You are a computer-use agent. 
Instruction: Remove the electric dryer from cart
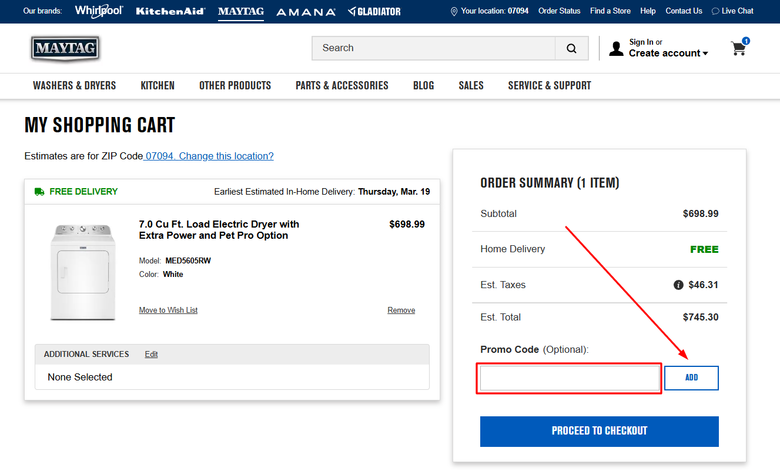point(401,310)
